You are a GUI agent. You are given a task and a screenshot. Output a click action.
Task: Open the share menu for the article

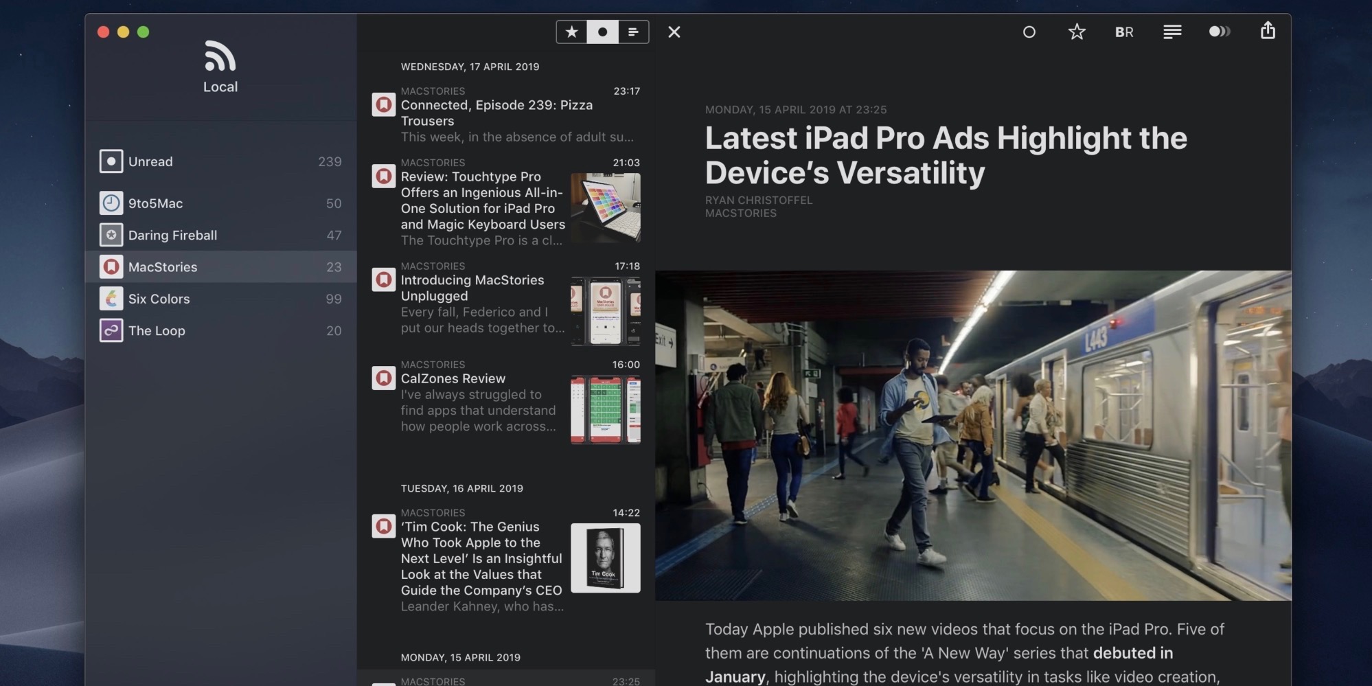tap(1268, 32)
